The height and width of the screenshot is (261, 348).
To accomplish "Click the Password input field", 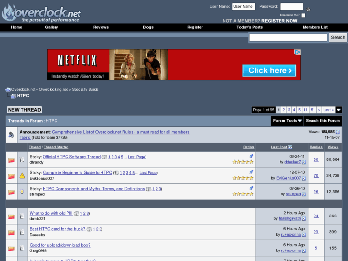I will coord(292,6).
